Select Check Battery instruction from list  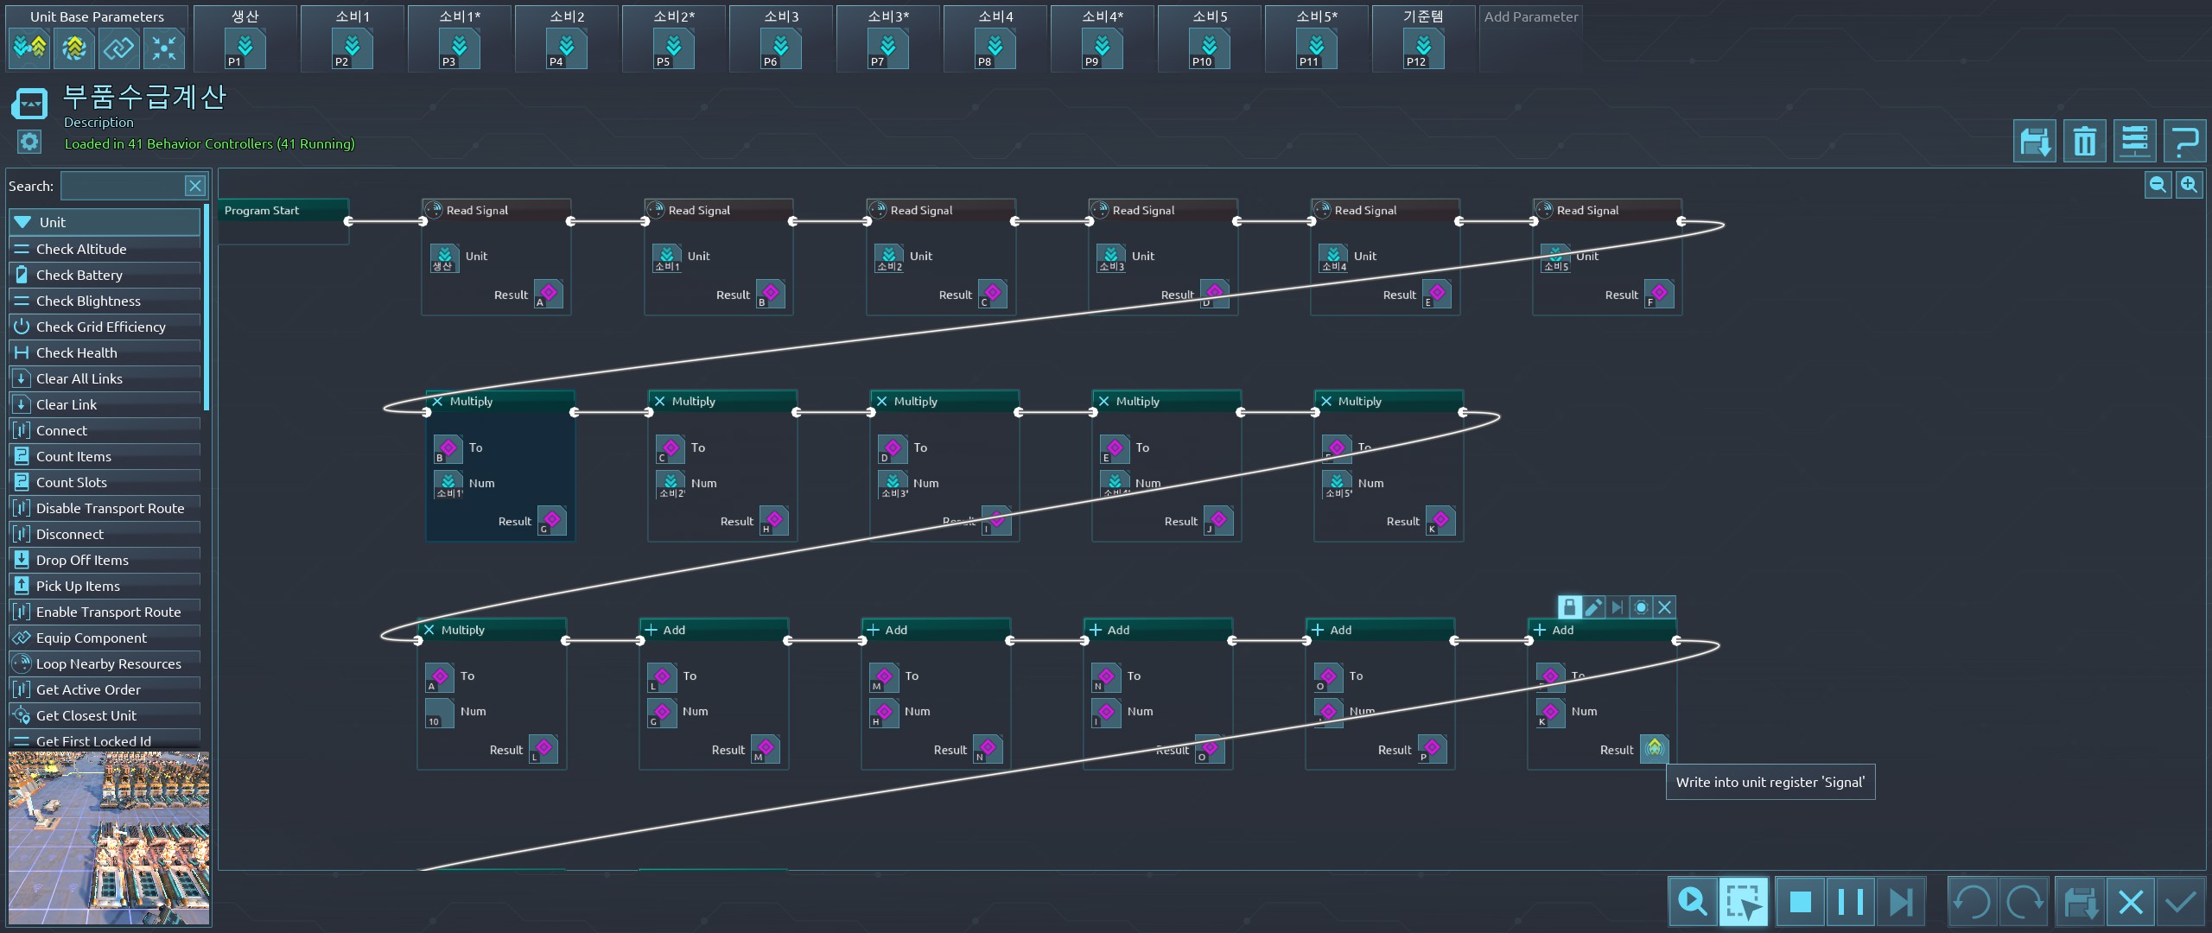[x=79, y=275]
